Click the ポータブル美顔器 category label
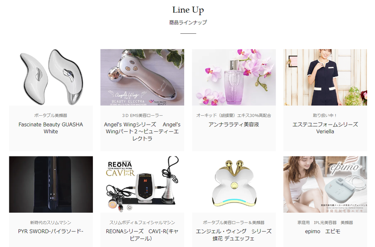The width and height of the screenshot is (375, 247). 51,115
